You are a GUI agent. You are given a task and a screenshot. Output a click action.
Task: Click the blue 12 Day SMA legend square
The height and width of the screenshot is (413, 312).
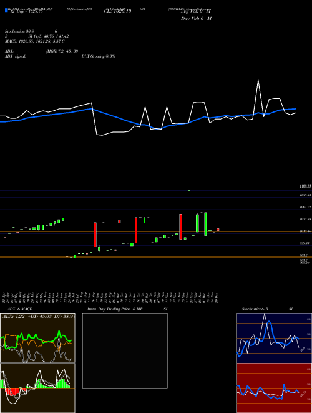[6, 11]
